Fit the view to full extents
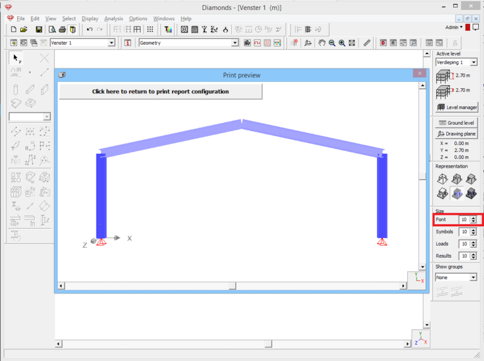Viewport: 484px width, 361px height. tap(352, 43)
